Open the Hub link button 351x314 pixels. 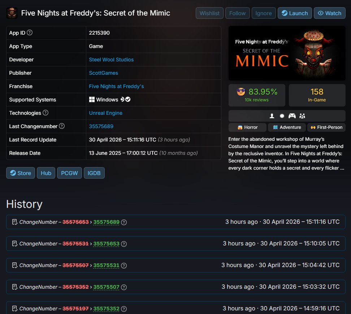click(46, 173)
